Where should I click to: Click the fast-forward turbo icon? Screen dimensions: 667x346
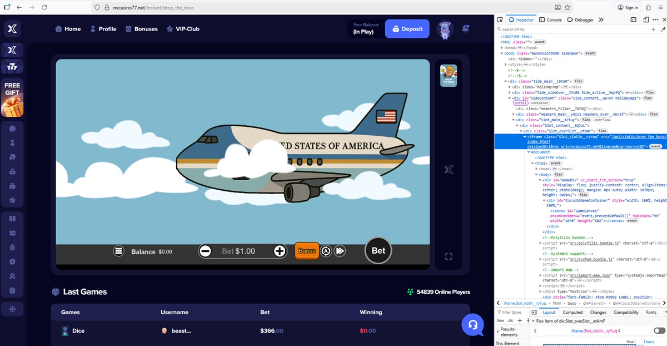click(340, 251)
